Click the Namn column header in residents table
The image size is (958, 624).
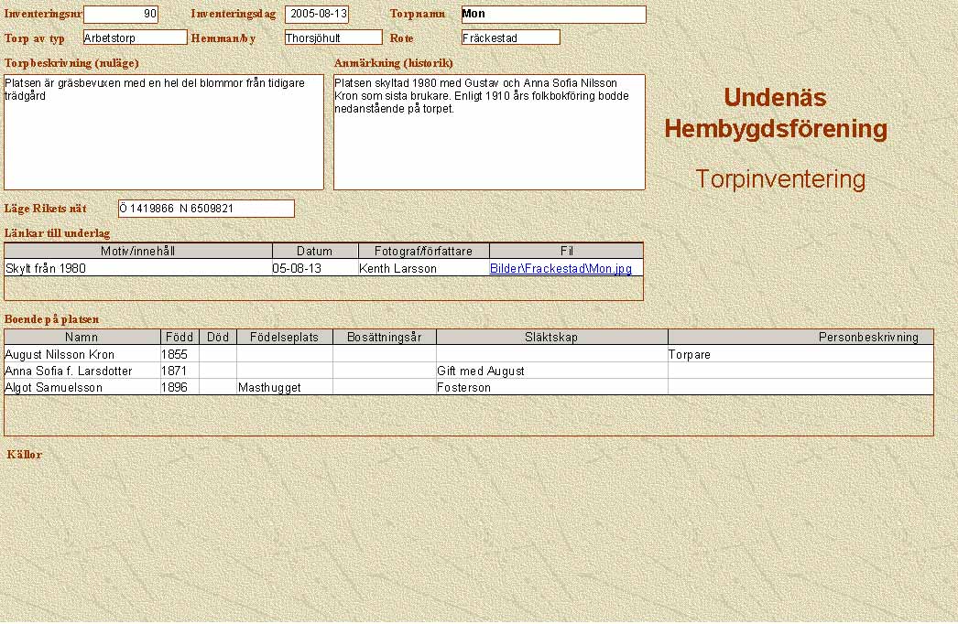click(x=82, y=337)
